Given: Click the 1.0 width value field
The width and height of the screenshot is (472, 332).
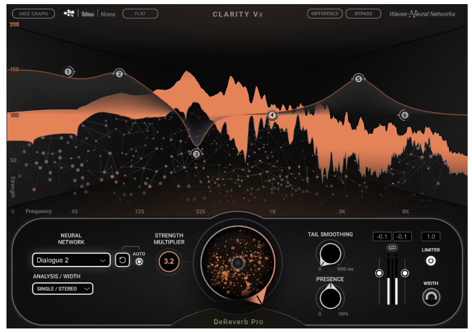Looking at the screenshot, I should [x=431, y=236].
